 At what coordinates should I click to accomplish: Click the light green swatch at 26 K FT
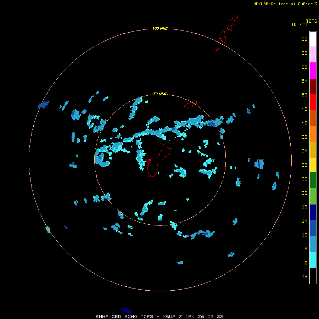313,196
